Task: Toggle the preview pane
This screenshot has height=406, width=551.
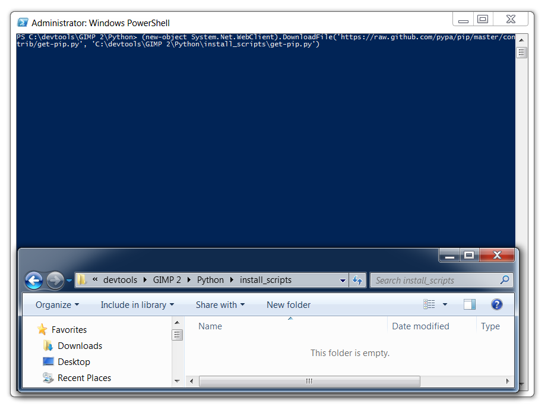Action: (x=470, y=304)
